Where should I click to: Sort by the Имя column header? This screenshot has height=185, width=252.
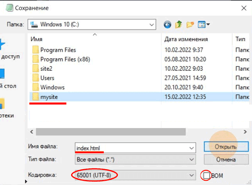pos(36,39)
